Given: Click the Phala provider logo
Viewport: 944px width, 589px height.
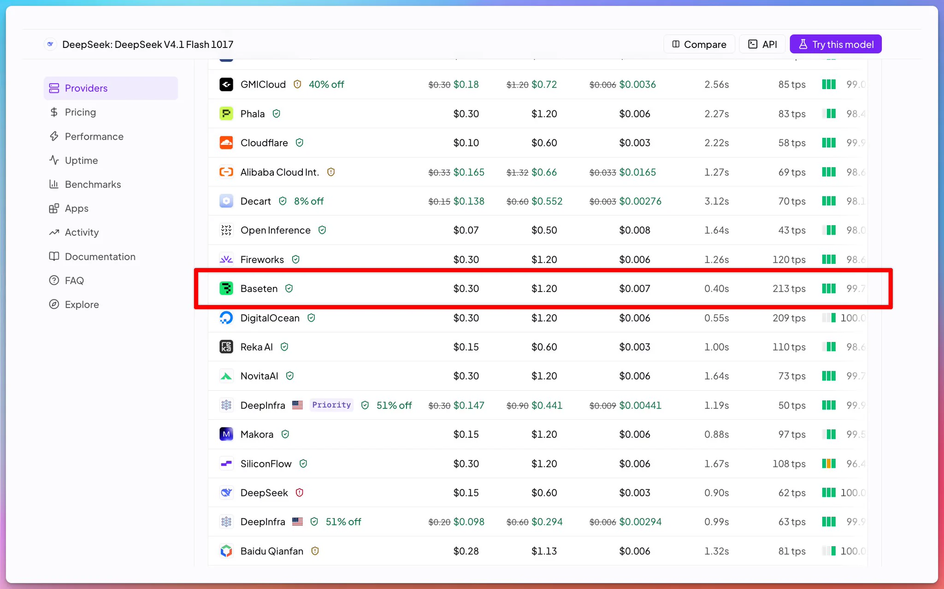Looking at the screenshot, I should coord(226,113).
